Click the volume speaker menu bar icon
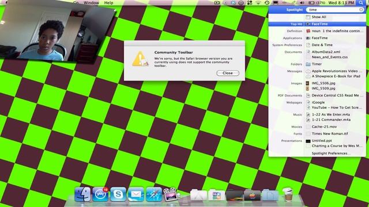This screenshot has width=369, height=207. 302,3
